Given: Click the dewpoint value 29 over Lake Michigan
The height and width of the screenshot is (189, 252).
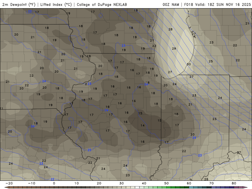Looking at the screenshot, I should pos(174,49).
